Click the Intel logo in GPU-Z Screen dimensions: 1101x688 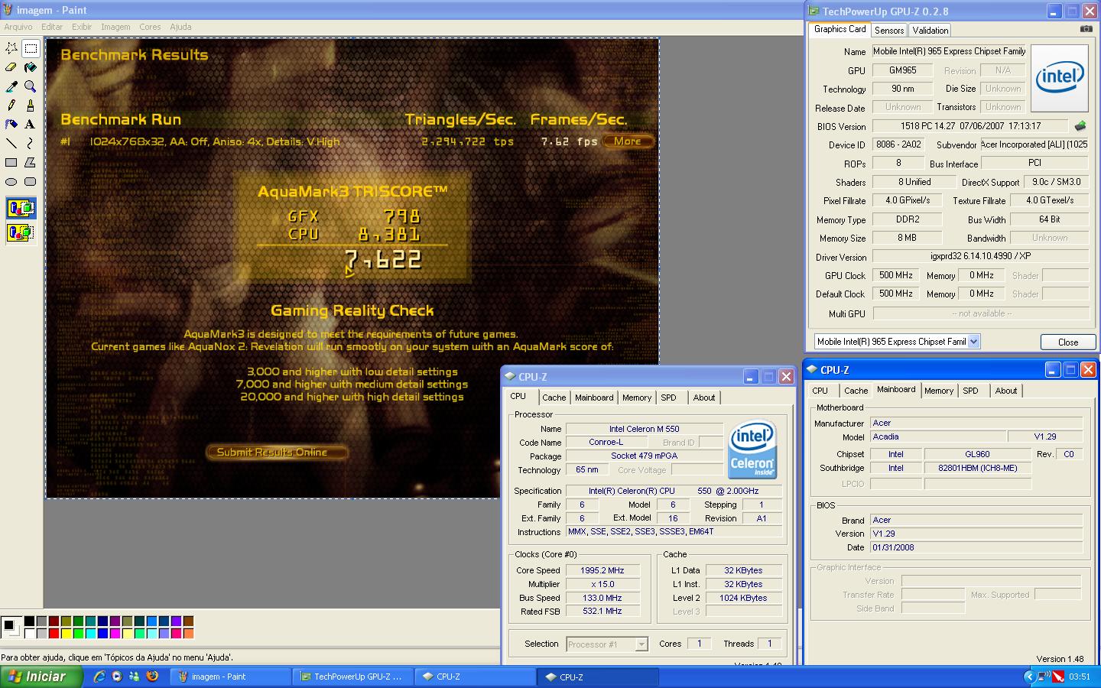tap(1059, 78)
